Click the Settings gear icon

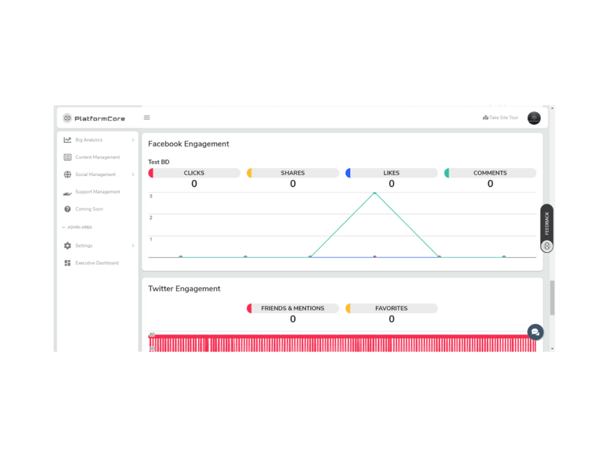(x=68, y=246)
